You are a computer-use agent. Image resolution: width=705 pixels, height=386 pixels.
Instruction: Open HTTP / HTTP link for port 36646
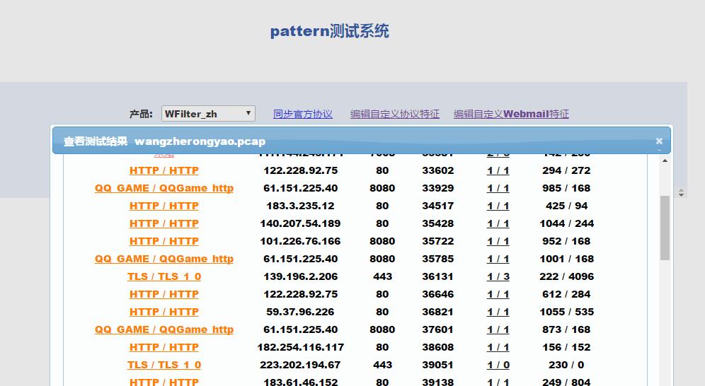[x=164, y=294]
